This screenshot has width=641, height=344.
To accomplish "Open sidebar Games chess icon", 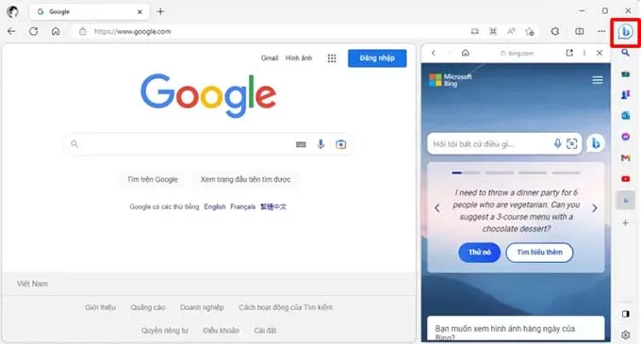I will (x=626, y=95).
